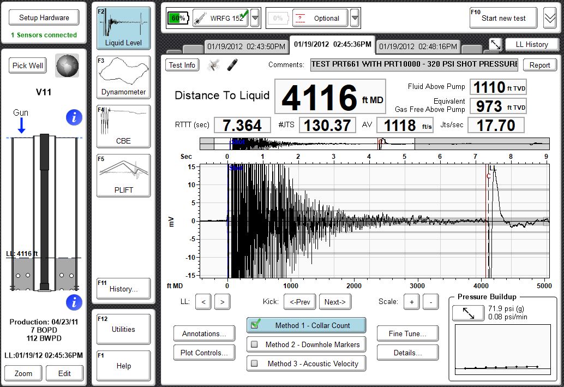This screenshot has width=564, height=387.
Task: Expand the double-chevron beside Start new test
Action: (549, 18)
